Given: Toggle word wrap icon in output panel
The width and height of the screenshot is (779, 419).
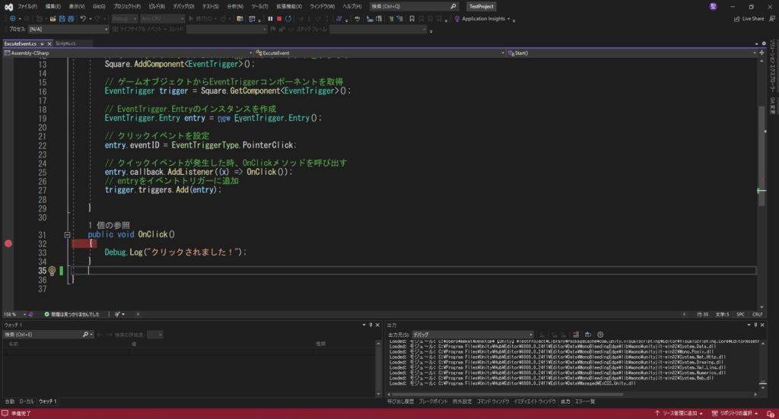Looking at the screenshot, I should tap(588, 335).
